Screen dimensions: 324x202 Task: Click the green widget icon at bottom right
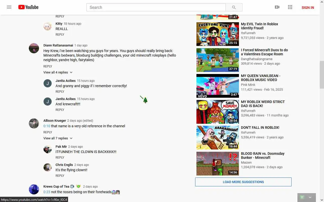tap(302, 197)
